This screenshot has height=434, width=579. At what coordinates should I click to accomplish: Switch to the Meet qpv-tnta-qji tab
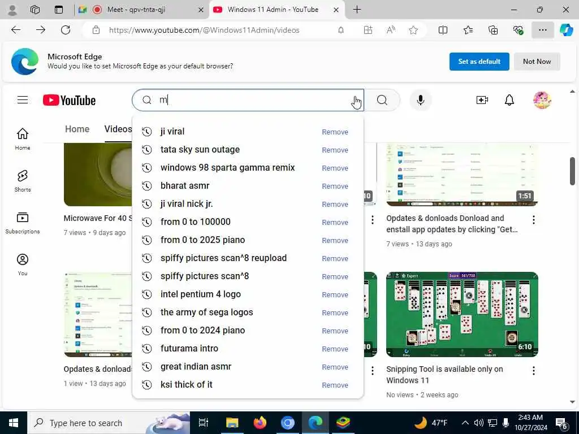[x=140, y=10]
